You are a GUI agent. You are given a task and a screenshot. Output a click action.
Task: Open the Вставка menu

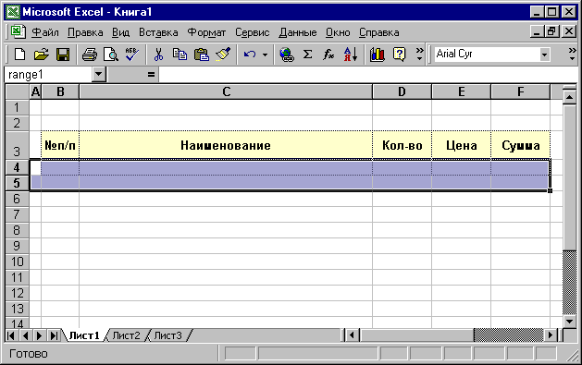click(158, 32)
